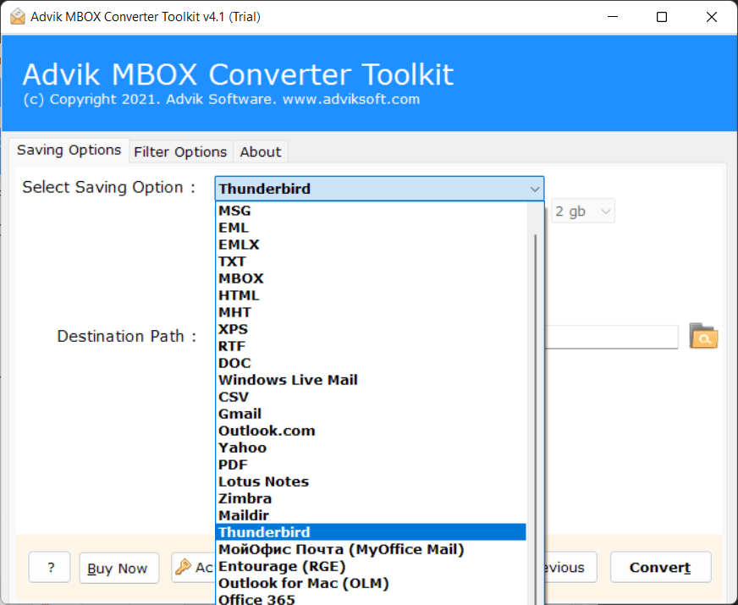738x605 pixels.
Task: Click the Buy Now button
Action: tap(119, 568)
